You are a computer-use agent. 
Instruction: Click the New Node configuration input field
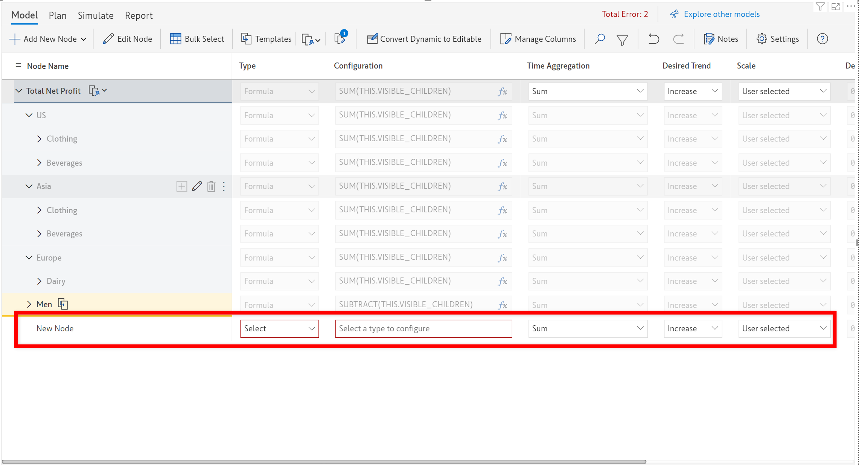pos(423,328)
